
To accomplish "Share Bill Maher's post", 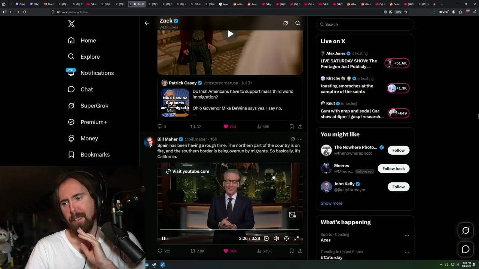I will [300, 251].
